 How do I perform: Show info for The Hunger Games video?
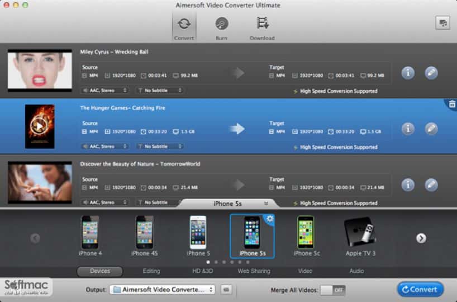pyautogui.click(x=408, y=129)
